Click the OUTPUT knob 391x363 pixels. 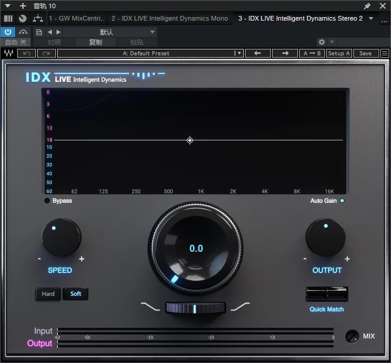(x=326, y=238)
